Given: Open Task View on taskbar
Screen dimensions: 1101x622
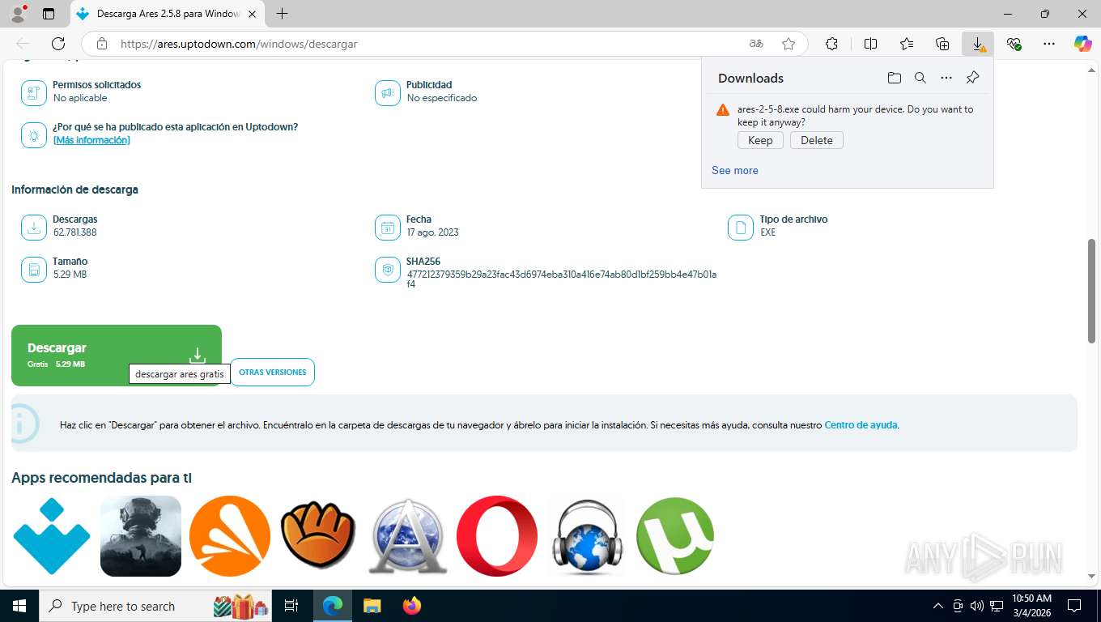Looking at the screenshot, I should tap(292, 606).
